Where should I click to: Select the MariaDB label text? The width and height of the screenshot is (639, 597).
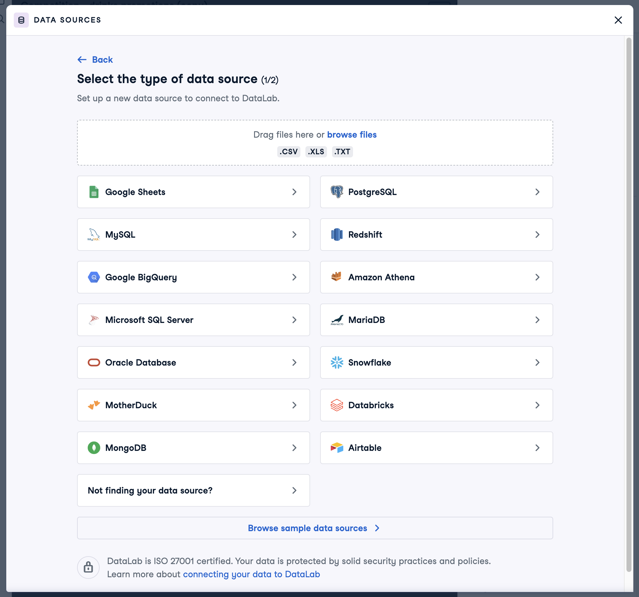pos(366,320)
